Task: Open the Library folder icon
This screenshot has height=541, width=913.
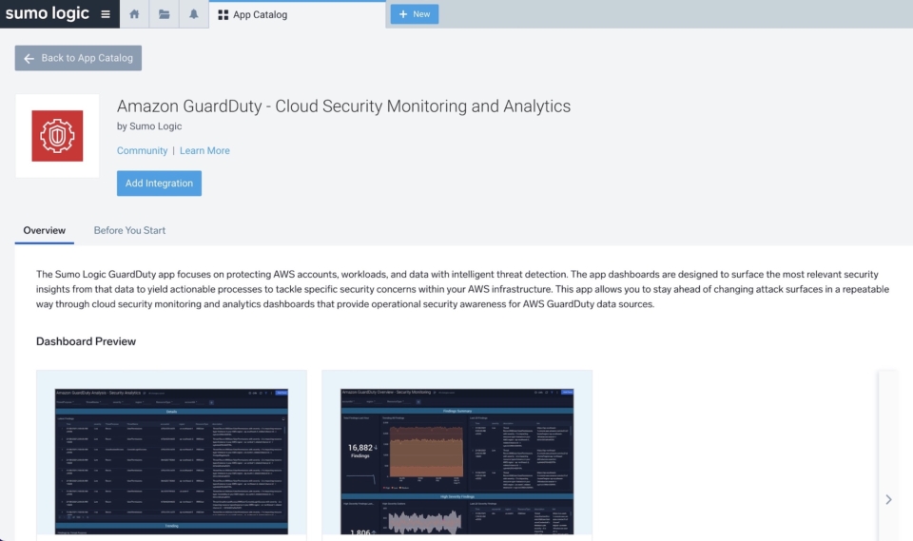Action: [x=165, y=14]
